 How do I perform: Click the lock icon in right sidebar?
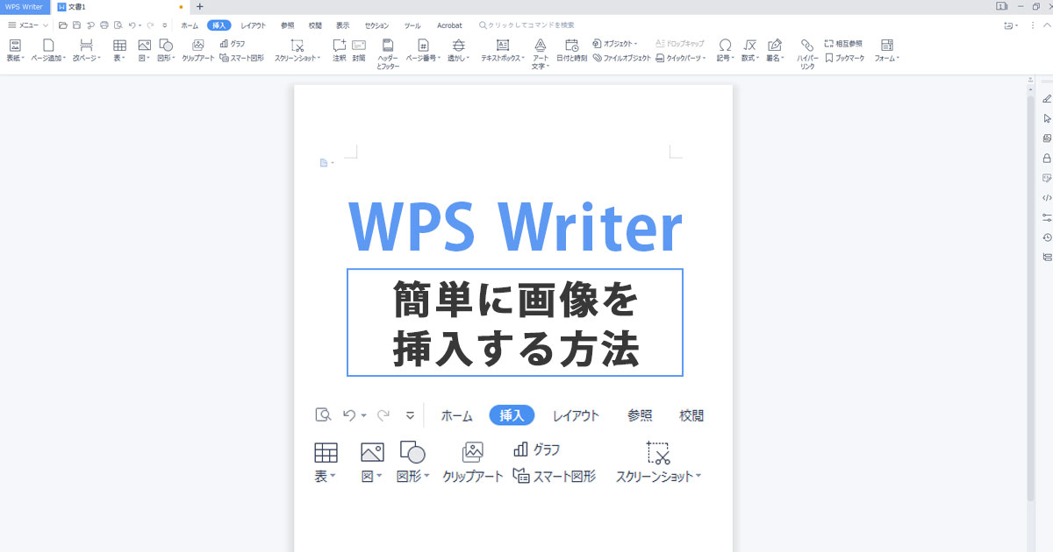click(x=1046, y=159)
